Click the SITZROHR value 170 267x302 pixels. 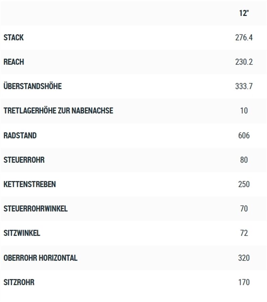(x=244, y=282)
